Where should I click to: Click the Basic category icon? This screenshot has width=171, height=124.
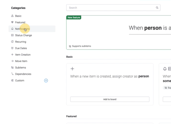click(12, 16)
